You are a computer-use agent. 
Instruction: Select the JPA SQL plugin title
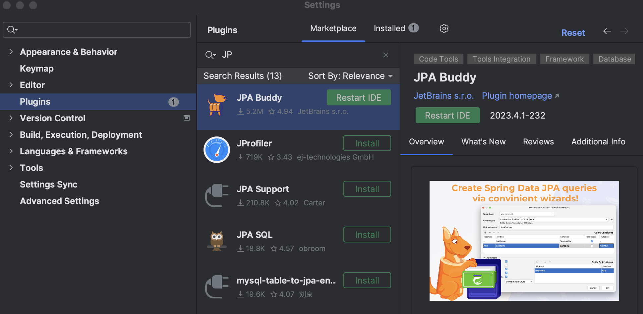click(x=255, y=235)
